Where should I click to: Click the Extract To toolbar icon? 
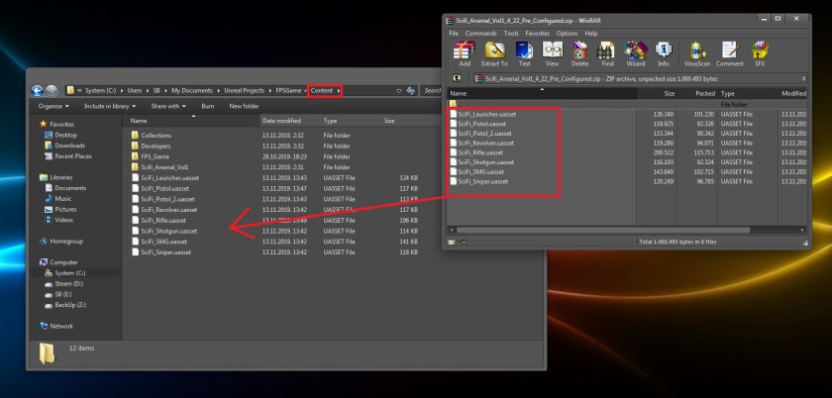pos(495,52)
